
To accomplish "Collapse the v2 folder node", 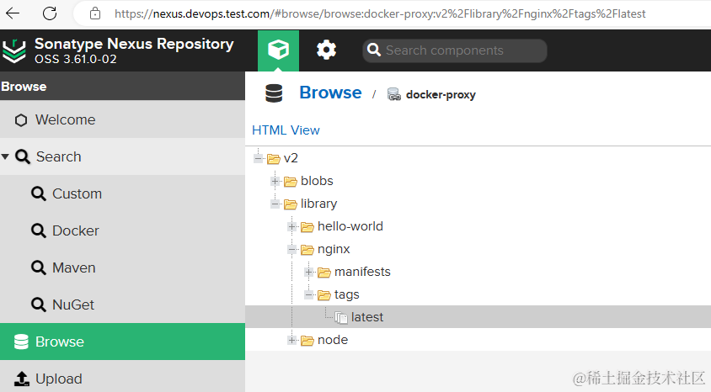I will [259, 158].
